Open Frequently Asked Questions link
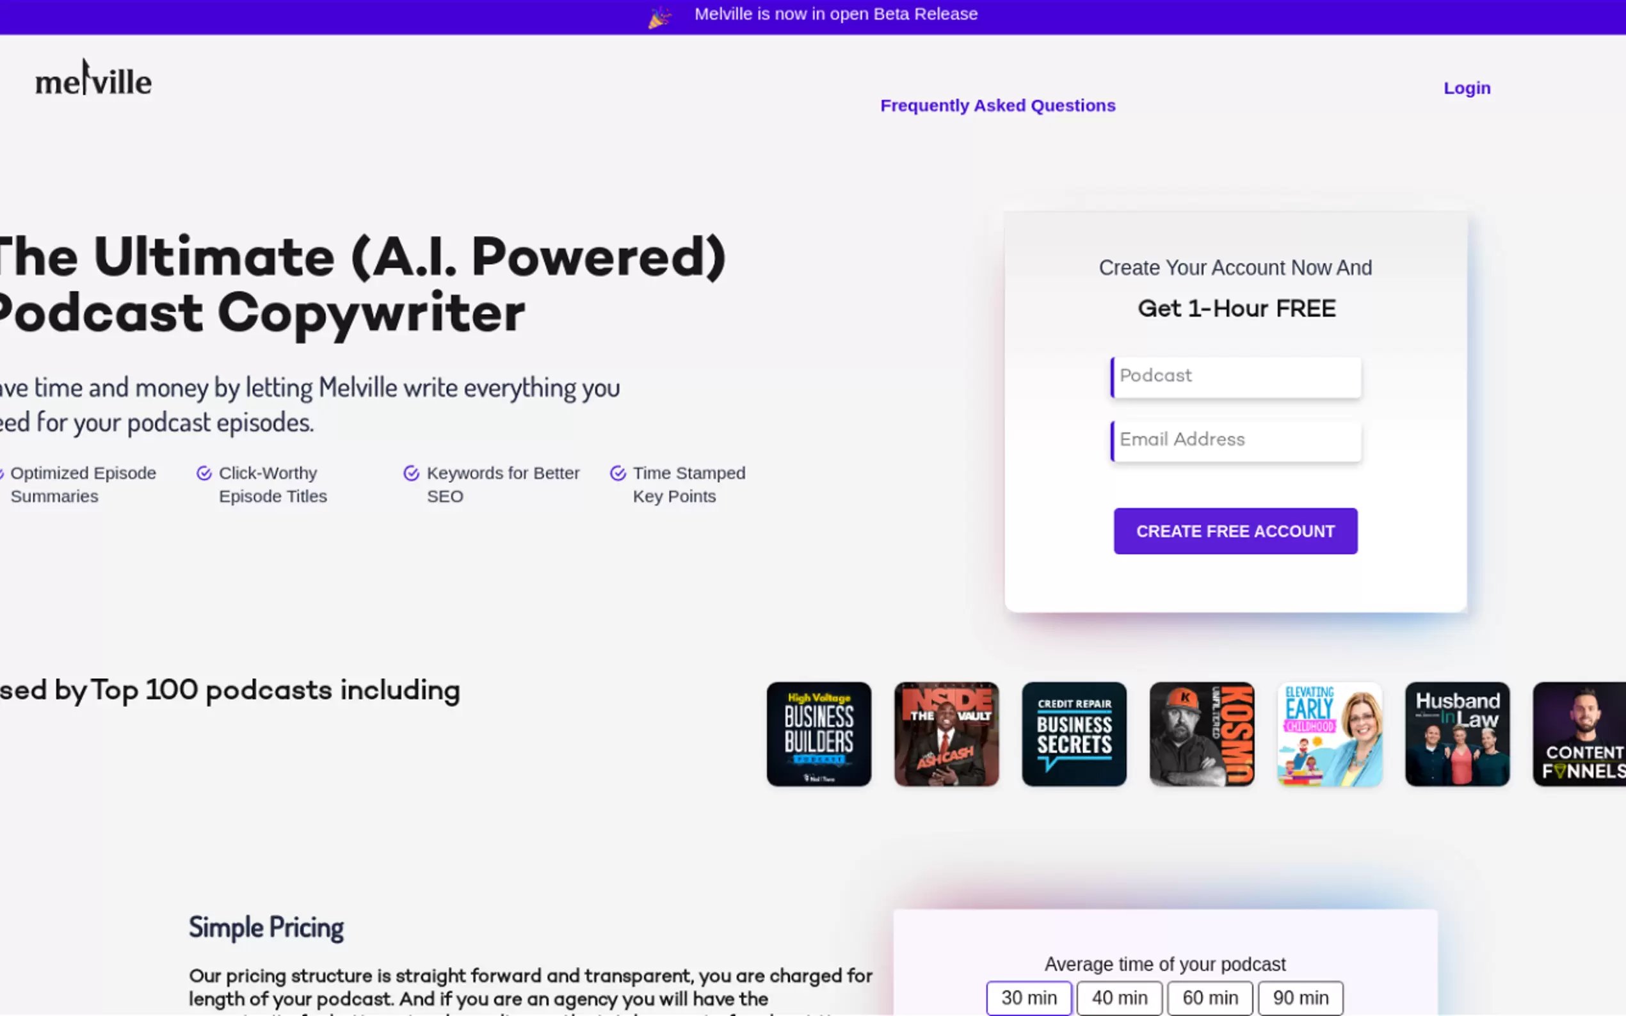Screen dimensions: 1626x1016 click(998, 106)
